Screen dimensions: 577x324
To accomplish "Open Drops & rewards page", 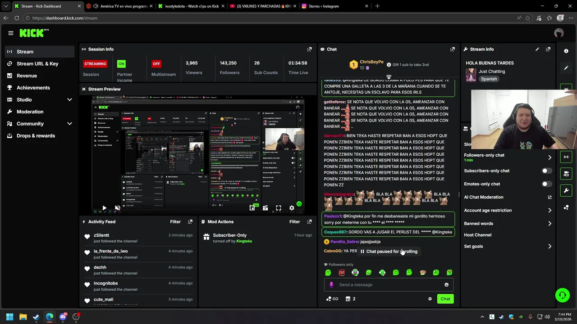I will [40, 136].
